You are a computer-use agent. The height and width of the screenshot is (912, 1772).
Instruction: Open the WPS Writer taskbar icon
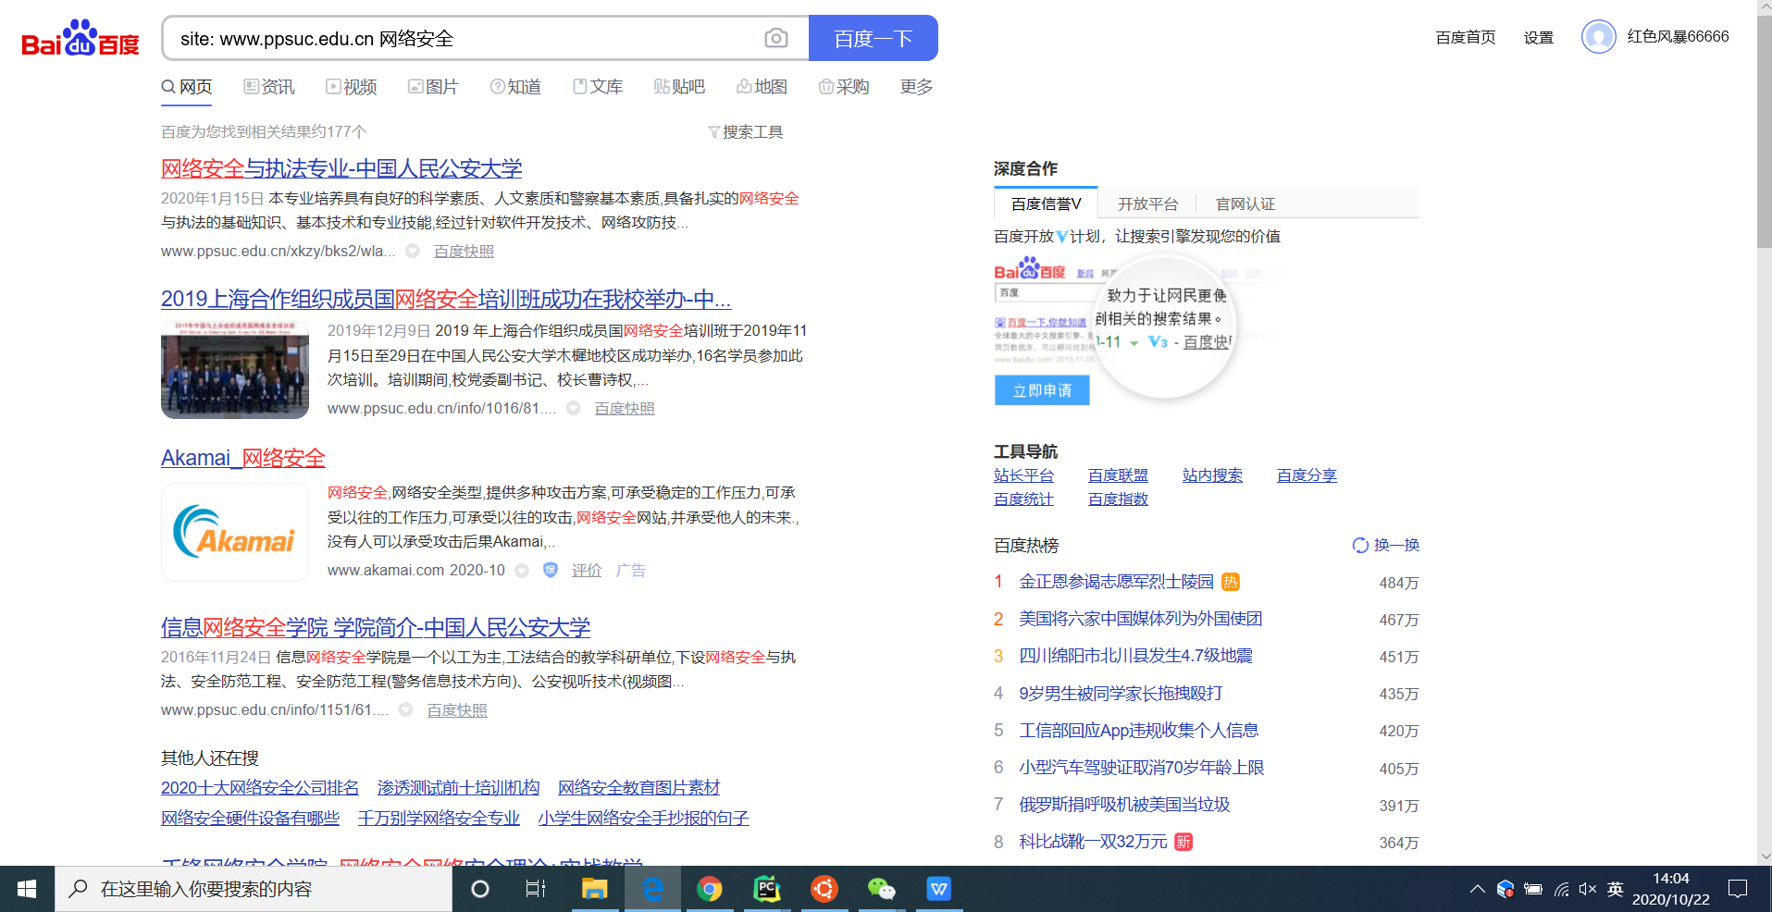point(939,889)
